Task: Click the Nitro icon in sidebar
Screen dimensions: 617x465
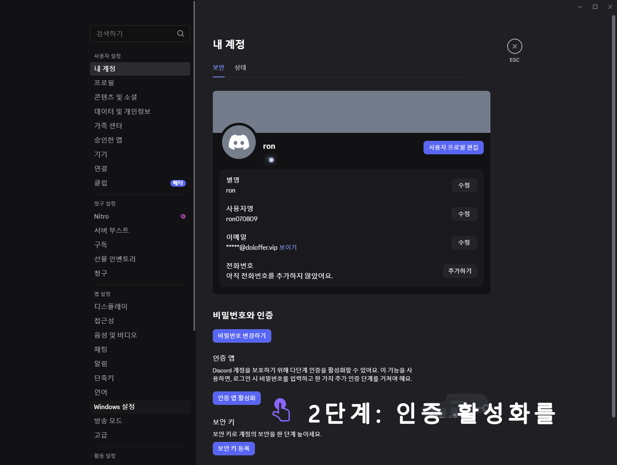Action: pos(183,217)
